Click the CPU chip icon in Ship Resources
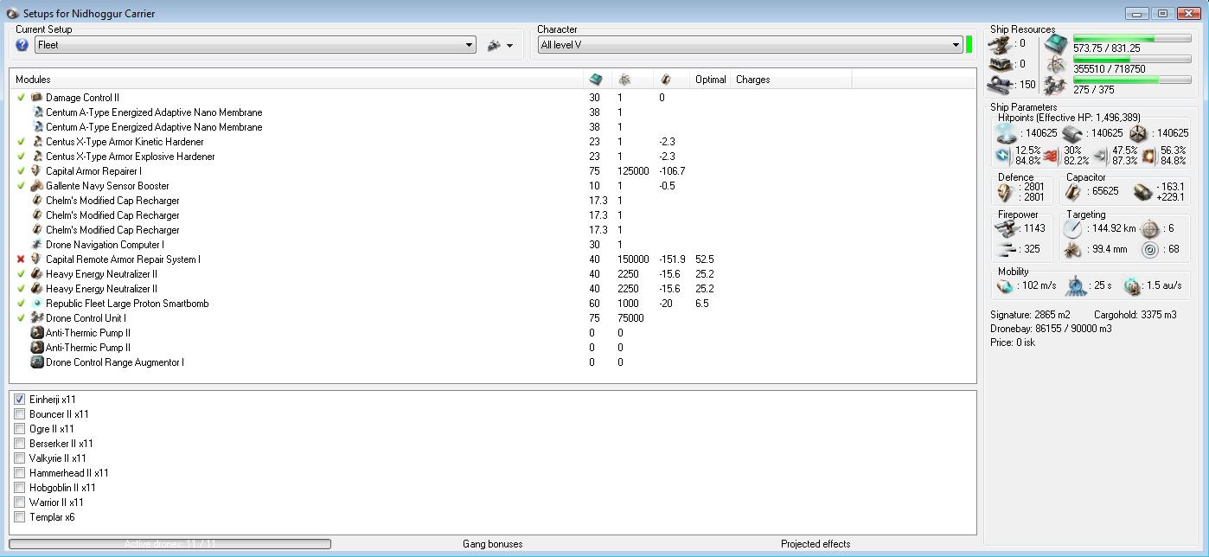1209x557 pixels. 1055,43
